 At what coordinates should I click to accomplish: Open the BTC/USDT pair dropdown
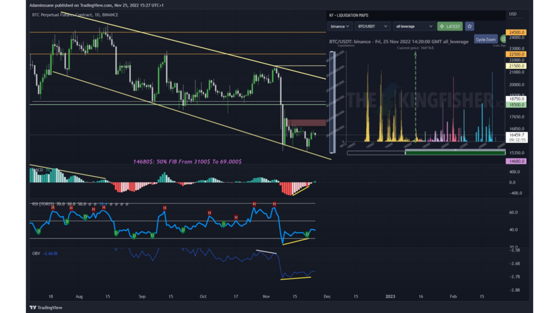click(x=372, y=27)
